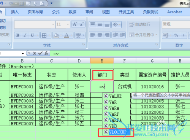Align text to vertical middle
This screenshot has width=190, height=140.
click(x=100, y=24)
